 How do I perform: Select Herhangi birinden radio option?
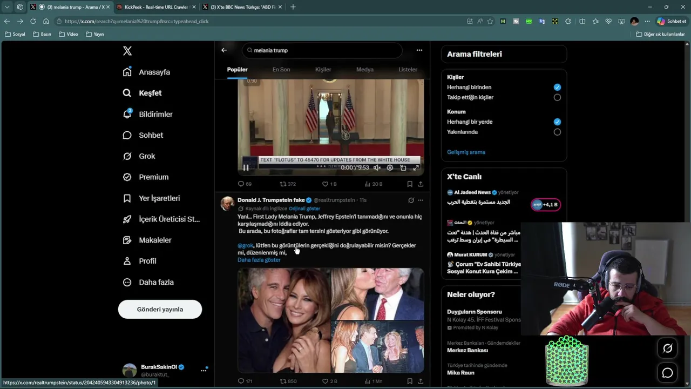pos(557,87)
